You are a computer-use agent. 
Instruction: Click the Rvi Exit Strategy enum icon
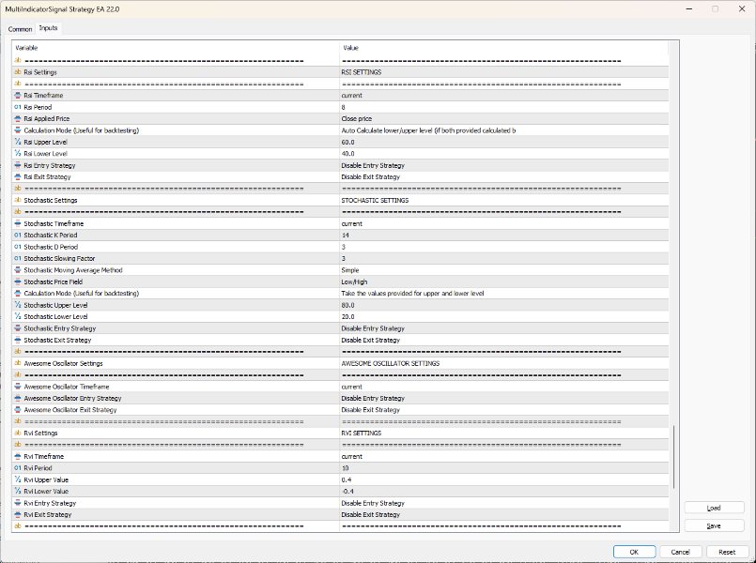(x=18, y=514)
